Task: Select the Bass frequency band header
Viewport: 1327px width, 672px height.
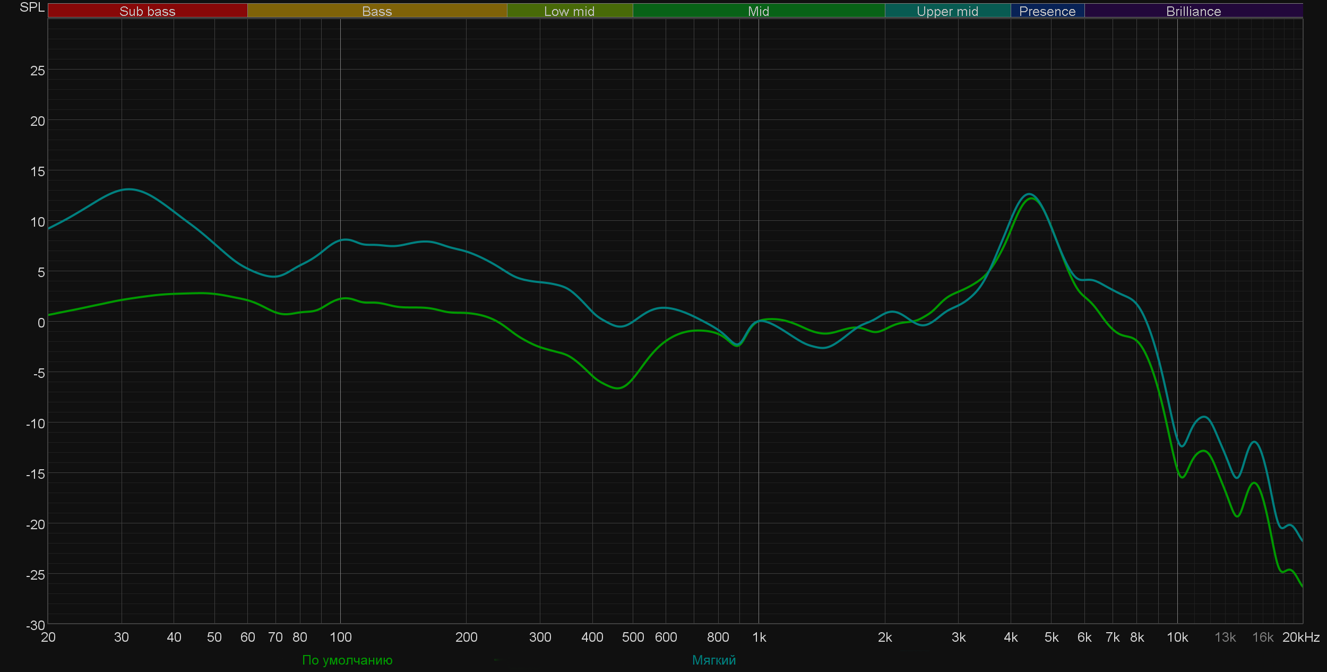Action: pyautogui.click(x=377, y=11)
